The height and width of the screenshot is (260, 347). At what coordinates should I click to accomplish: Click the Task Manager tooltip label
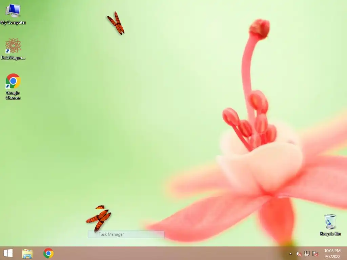pyautogui.click(x=126, y=234)
